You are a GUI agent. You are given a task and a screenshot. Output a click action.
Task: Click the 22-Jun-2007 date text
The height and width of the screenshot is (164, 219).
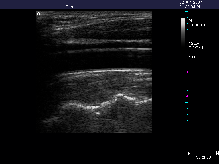point(191,2)
